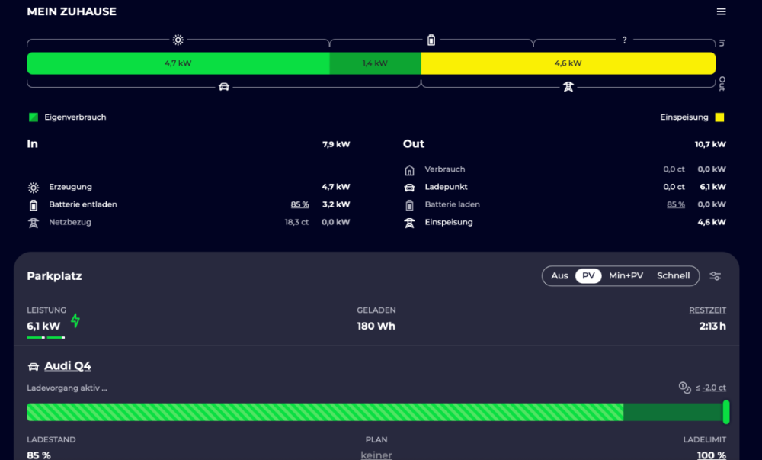
Task: Open the Parkplatz charging settings sliders icon
Action: point(715,276)
